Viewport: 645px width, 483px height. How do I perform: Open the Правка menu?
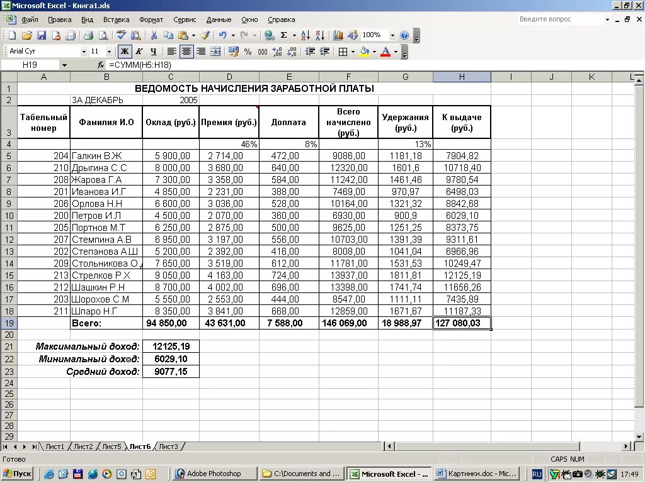coord(60,19)
